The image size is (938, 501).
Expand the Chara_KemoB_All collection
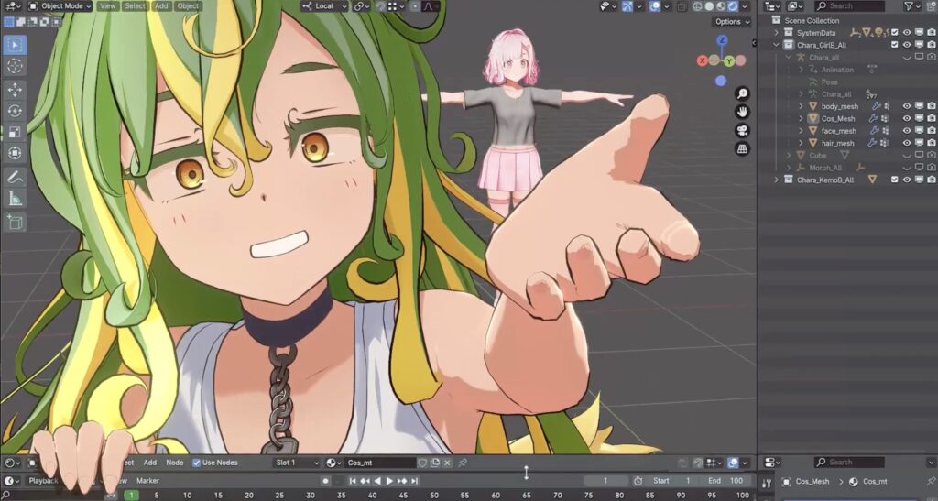click(777, 180)
